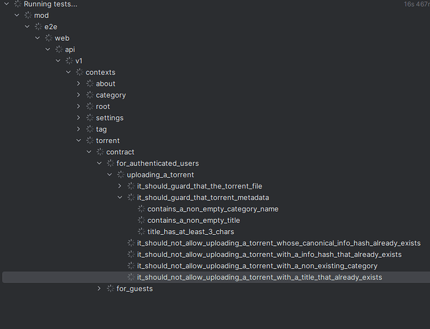Click spinner icon beside category
The image size is (430, 329).
coord(90,95)
